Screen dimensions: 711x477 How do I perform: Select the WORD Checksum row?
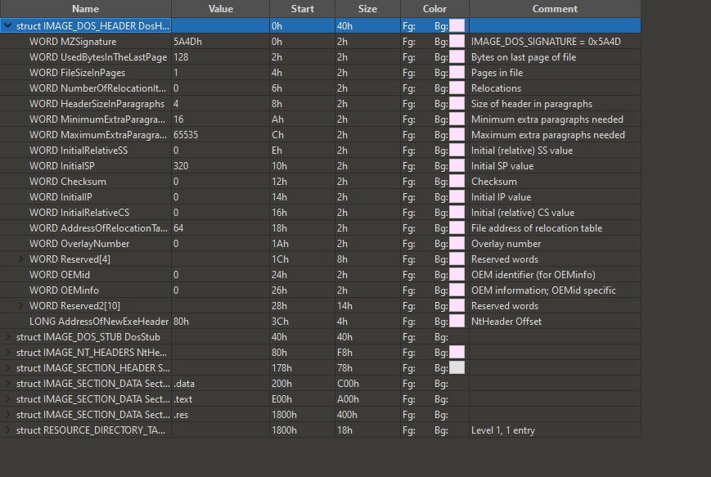320,182
